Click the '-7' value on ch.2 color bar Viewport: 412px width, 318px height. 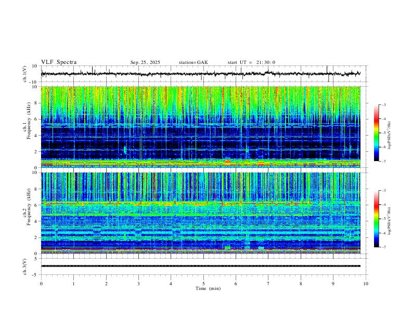click(x=383, y=247)
